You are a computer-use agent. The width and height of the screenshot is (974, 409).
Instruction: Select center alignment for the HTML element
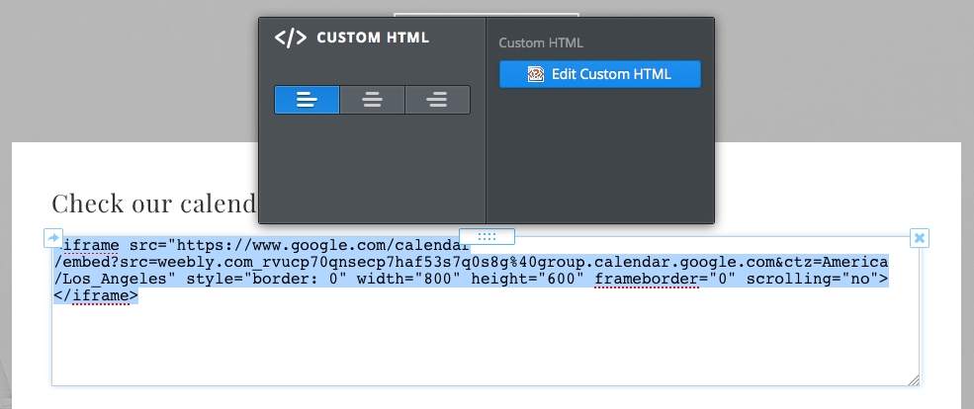[372, 100]
